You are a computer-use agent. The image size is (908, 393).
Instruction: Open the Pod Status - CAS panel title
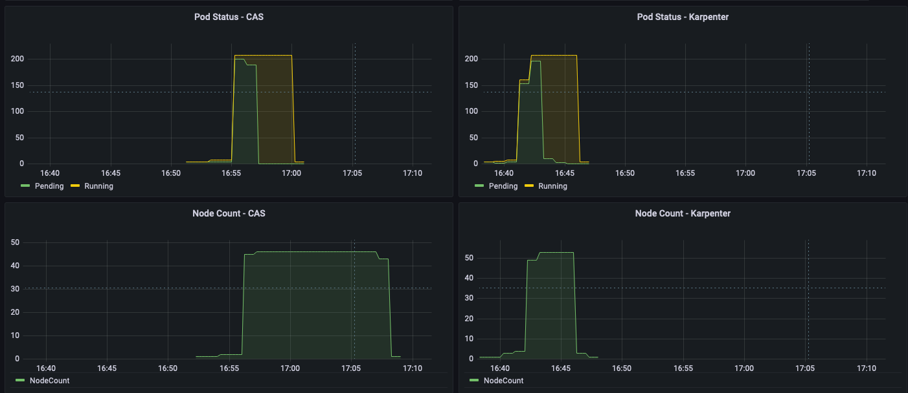tap(229, 17)
